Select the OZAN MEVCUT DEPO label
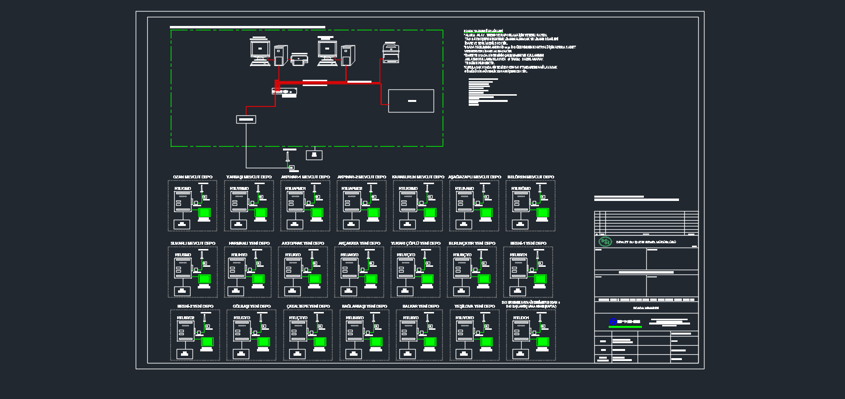Viewport: 845px width, 399px height. coord(192,177)
